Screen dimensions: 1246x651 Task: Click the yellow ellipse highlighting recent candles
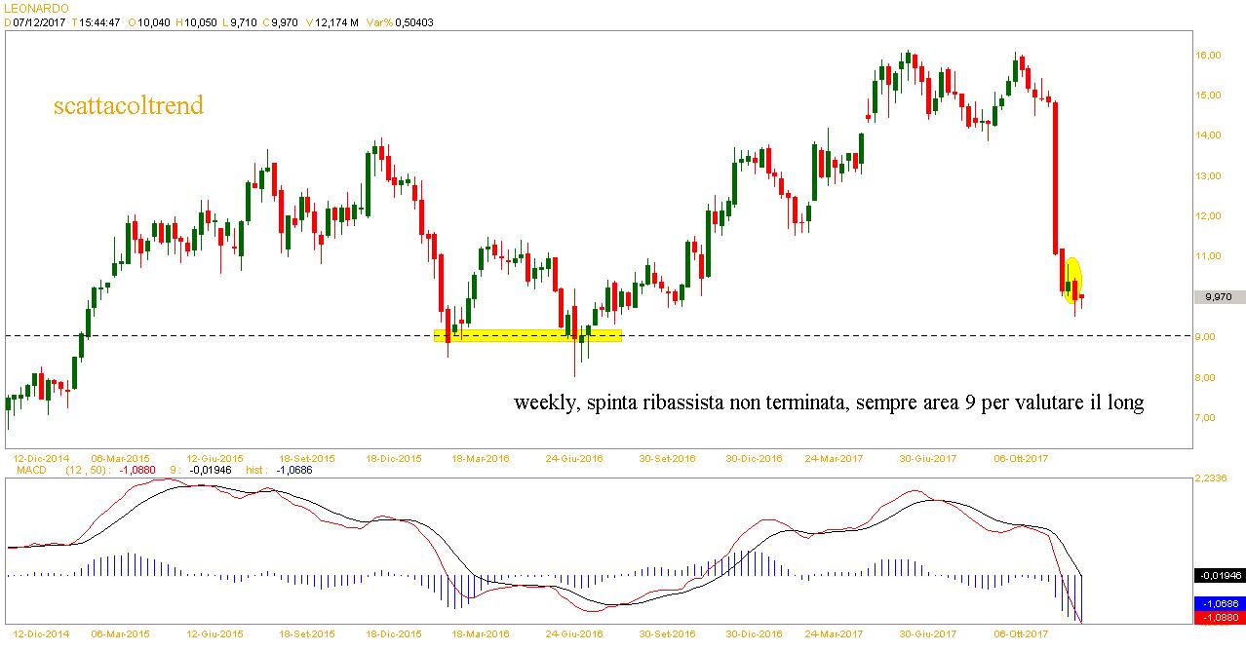point(1072,280)
